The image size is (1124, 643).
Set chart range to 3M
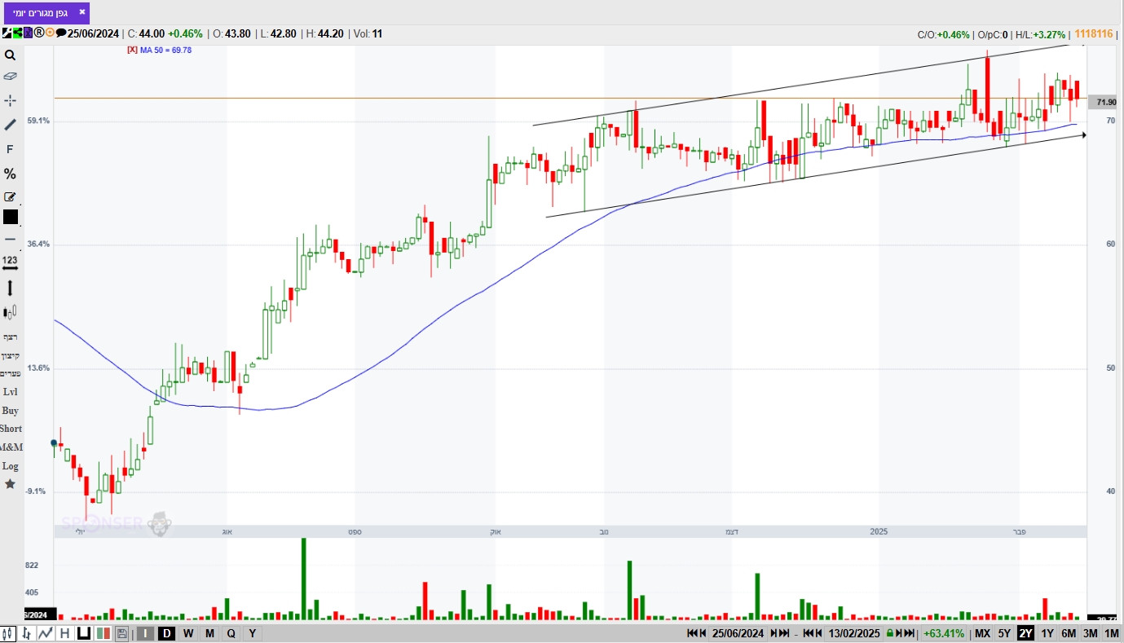1090,633
